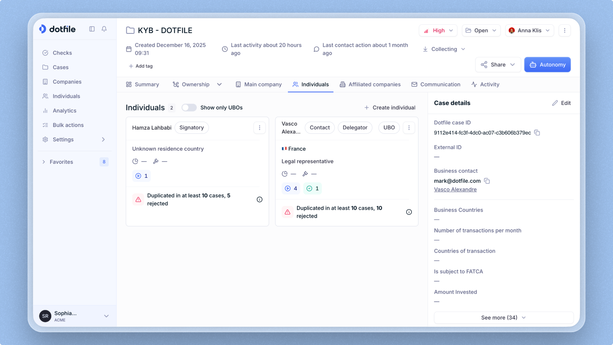Image resolution: width=613 pixels, height=345 pixels.
Task: Copy the Dotfile case ID
Action: [537, 133]
